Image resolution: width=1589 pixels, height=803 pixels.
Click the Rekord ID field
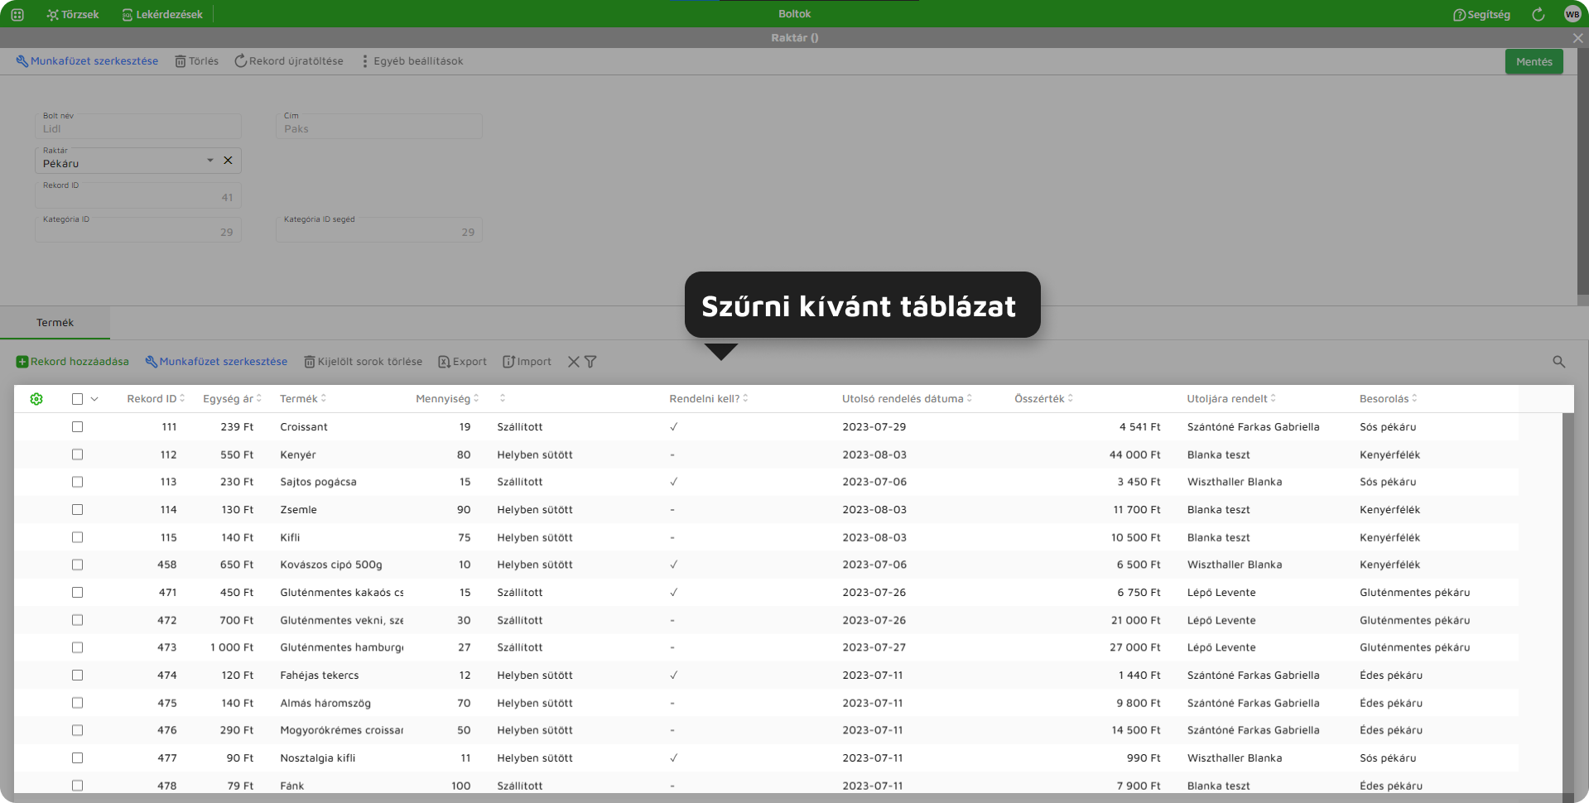pyautogui.click(x=138, y=195)
